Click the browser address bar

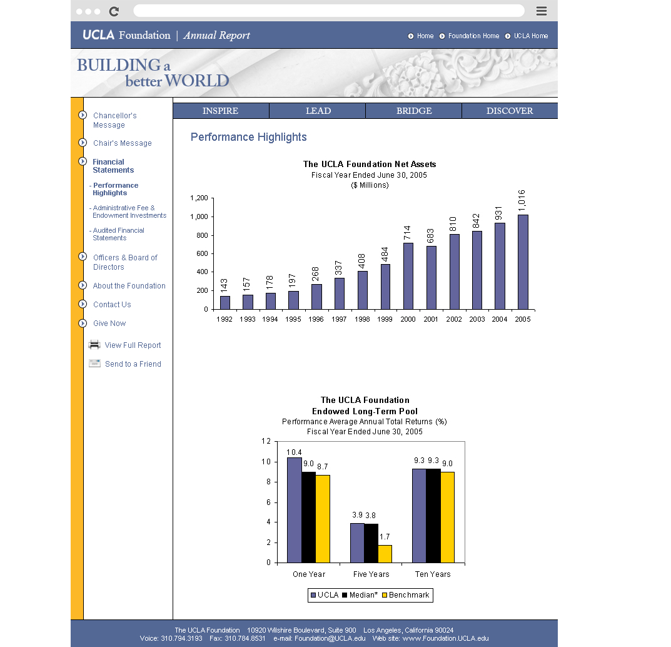coord(328,11)
